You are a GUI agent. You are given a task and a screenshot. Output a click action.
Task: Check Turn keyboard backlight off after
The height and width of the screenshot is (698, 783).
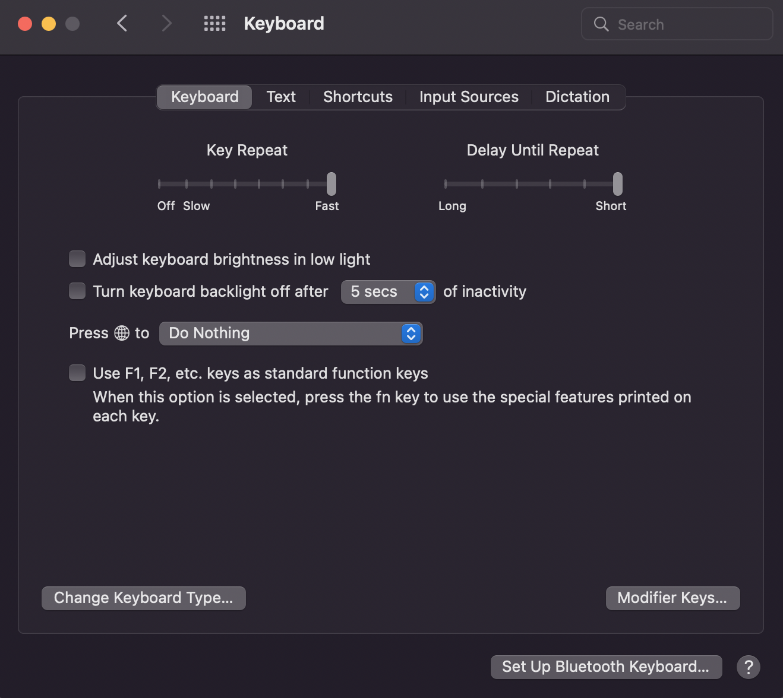tap(77, 291)
